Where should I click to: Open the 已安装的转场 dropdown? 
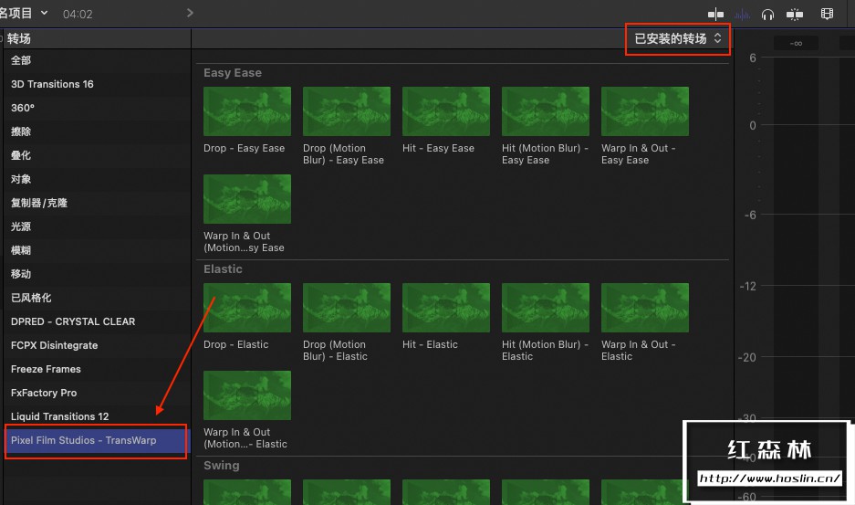[x=678, y=38]
